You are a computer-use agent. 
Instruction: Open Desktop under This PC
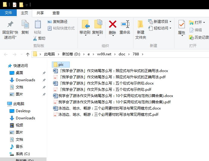click(20, 111)
